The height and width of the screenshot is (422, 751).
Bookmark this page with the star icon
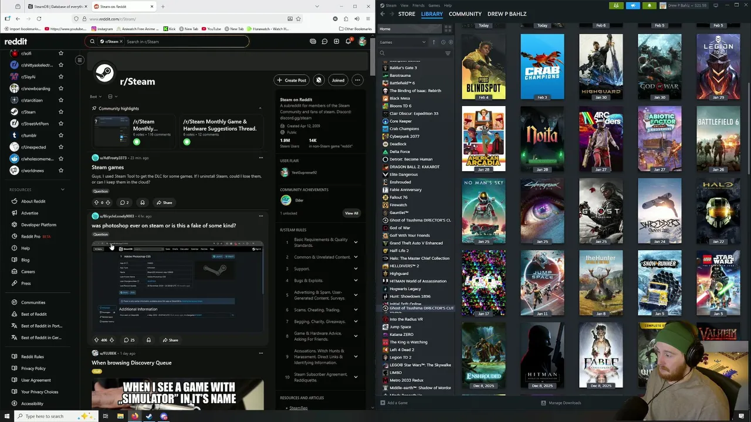[298, 19]
